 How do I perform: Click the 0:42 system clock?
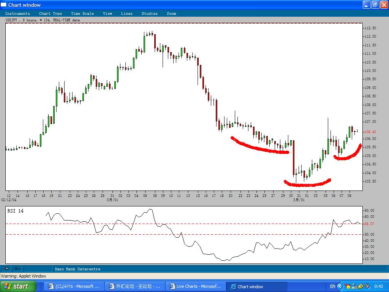(379, 287)
